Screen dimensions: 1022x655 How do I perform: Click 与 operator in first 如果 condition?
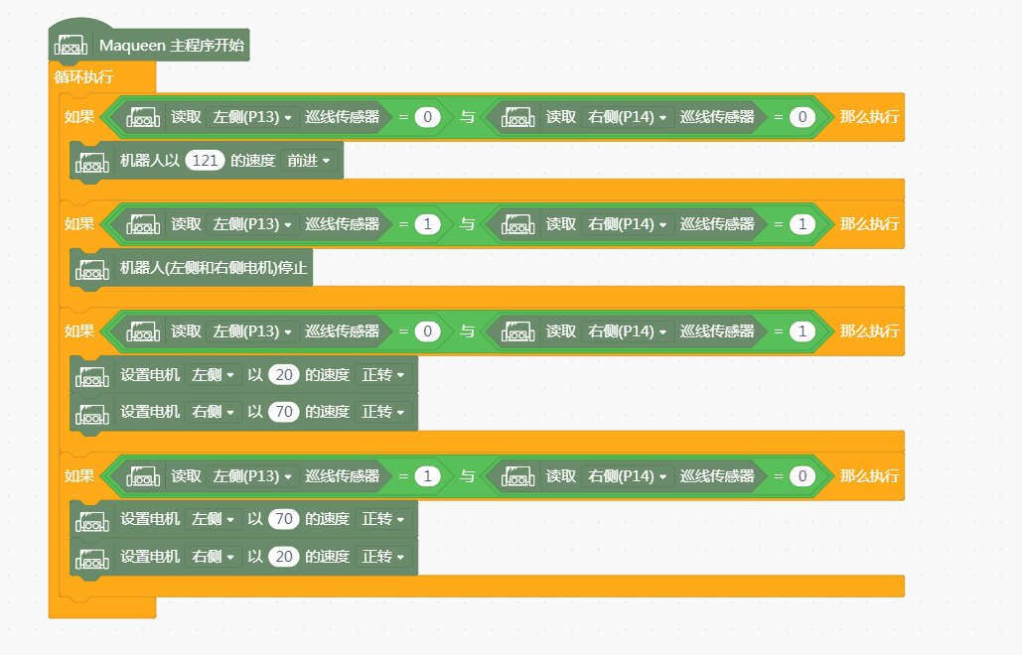coord(468,117)
